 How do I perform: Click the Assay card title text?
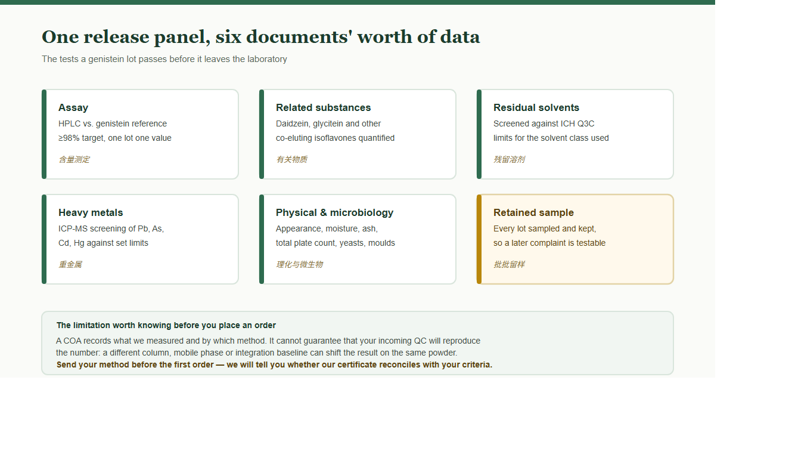[x=73, y=107]
